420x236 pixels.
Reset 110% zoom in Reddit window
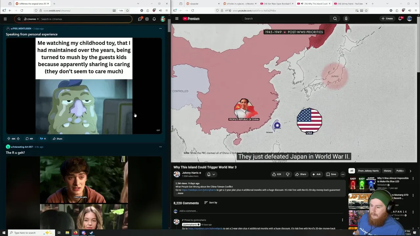(121, 10)
